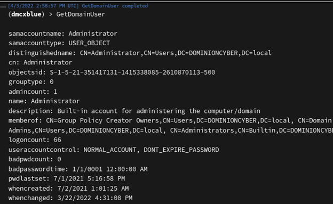This screenshot has height=204, width=333.
Task: Click the pwdlastset 7/1/2021 line
Action: tap(67, 178)
